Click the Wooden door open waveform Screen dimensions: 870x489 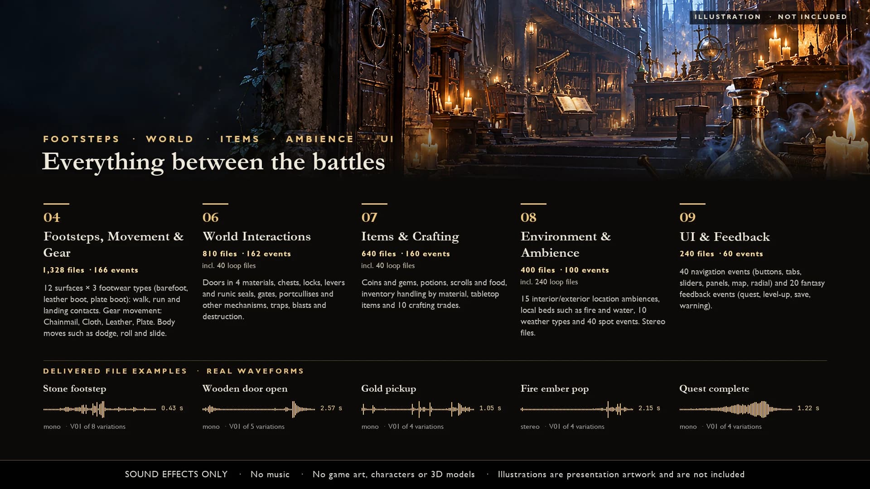pos(259,409)
